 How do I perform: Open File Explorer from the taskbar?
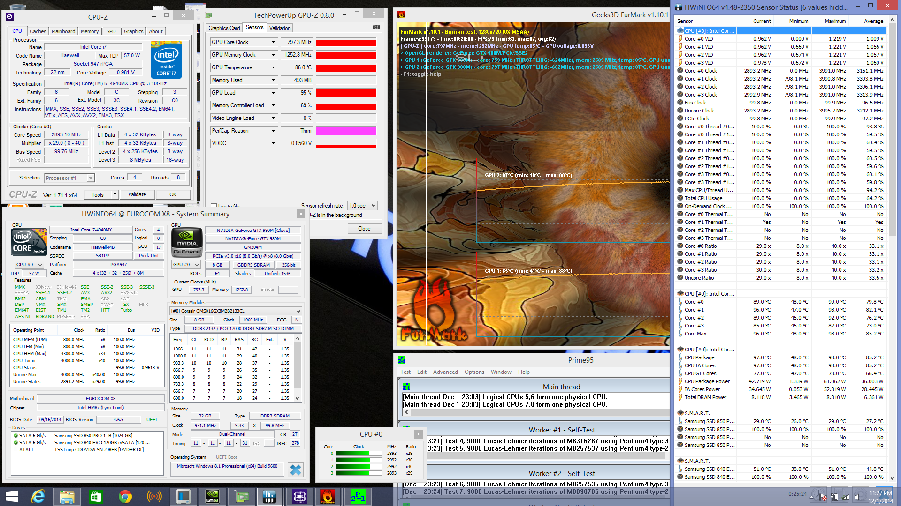67,496
